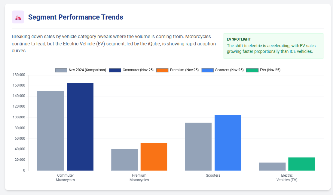Select the bright blue Scooters bar

(x=228, y=143)
